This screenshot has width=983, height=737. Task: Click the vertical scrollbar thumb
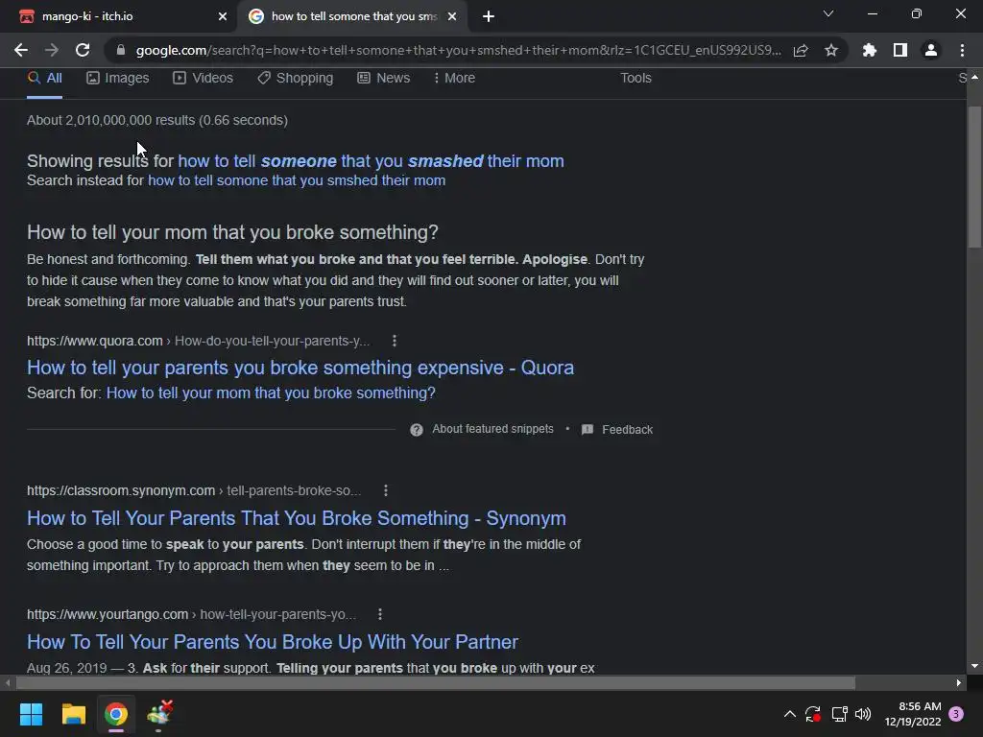point(974,178)
